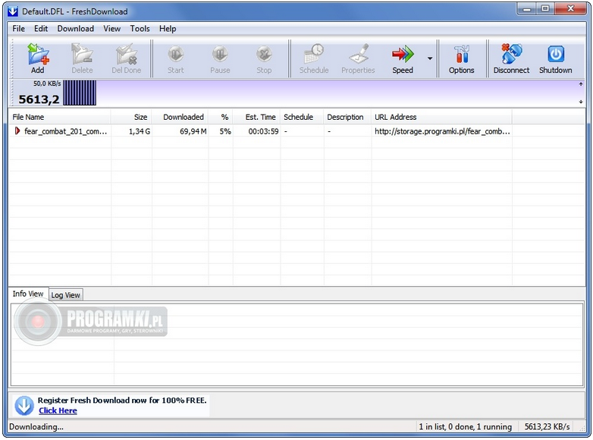Click the blue speed graph bars
This screenshot has width=593, height=440.
pos(80,93)
